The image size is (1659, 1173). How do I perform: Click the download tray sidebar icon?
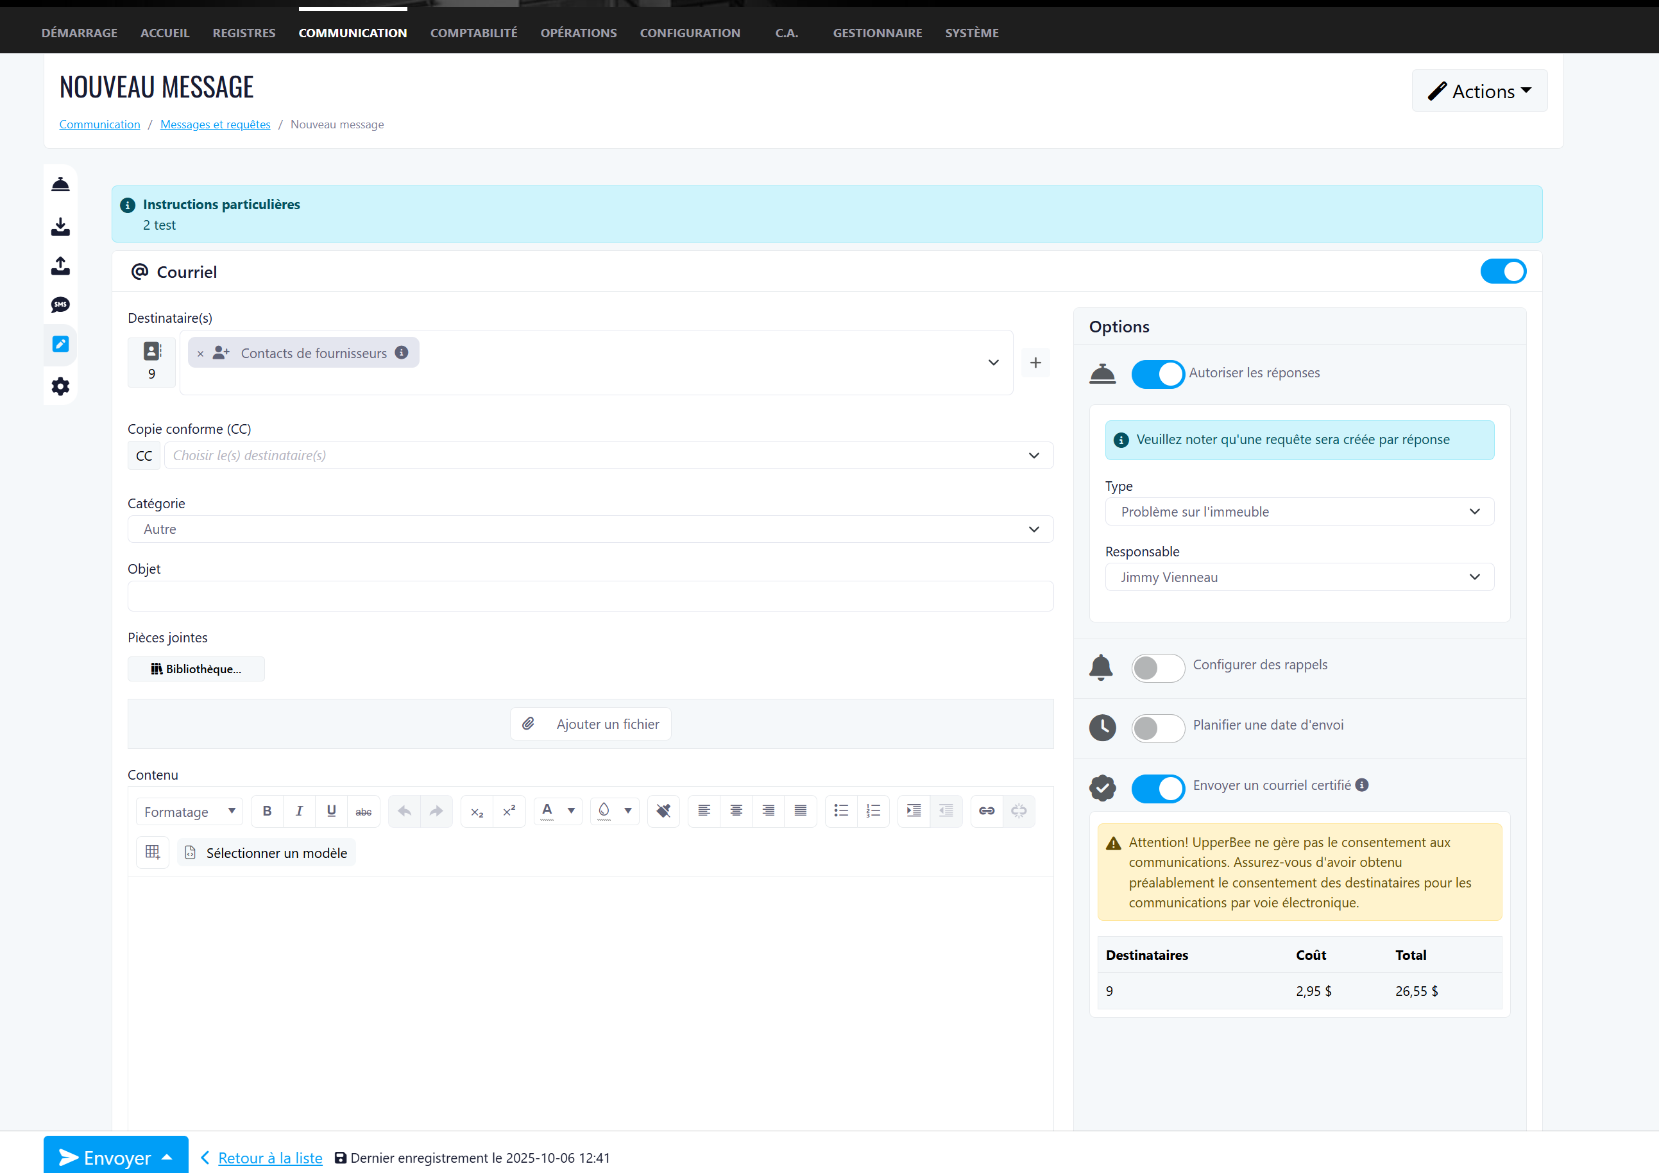coord(60,227)
